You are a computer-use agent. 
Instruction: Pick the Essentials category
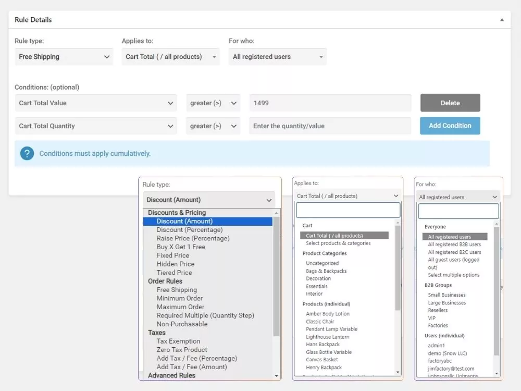pyautogui.click(x=317, y=287)
